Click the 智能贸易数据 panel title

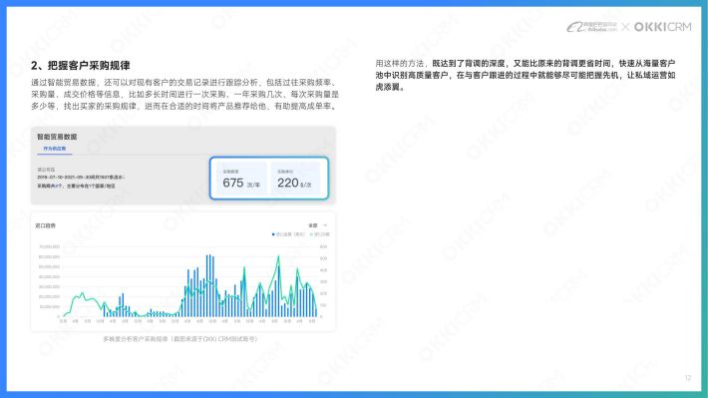57,137
